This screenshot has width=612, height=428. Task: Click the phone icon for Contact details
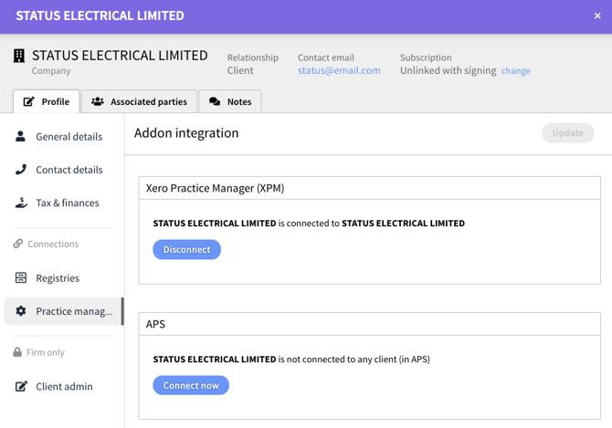click(x=21, y=170)
